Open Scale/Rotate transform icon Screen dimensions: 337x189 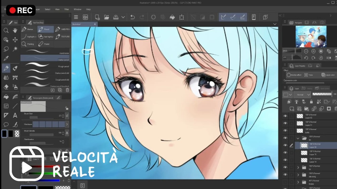182,17
